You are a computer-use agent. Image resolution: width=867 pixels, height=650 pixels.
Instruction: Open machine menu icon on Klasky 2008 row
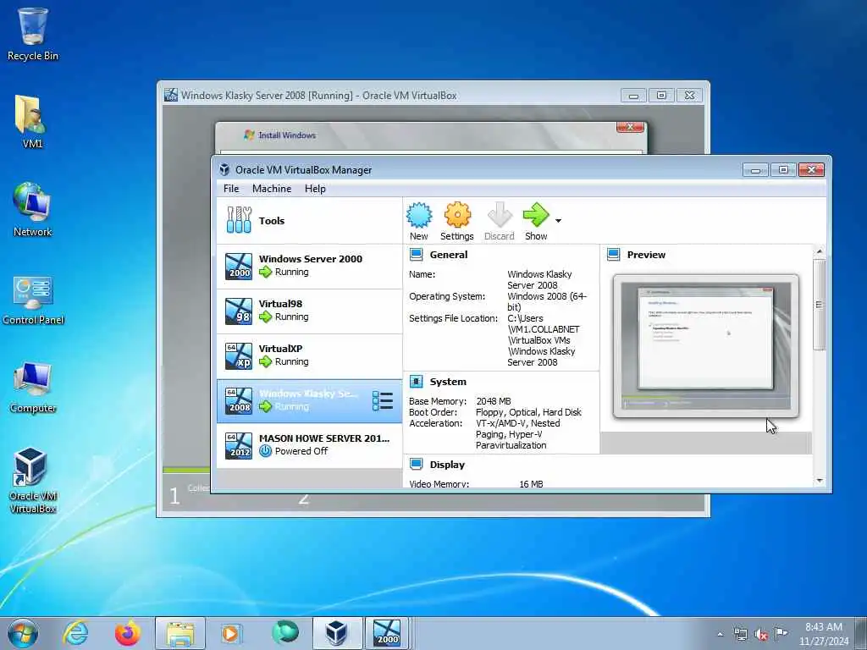(383, 400)
